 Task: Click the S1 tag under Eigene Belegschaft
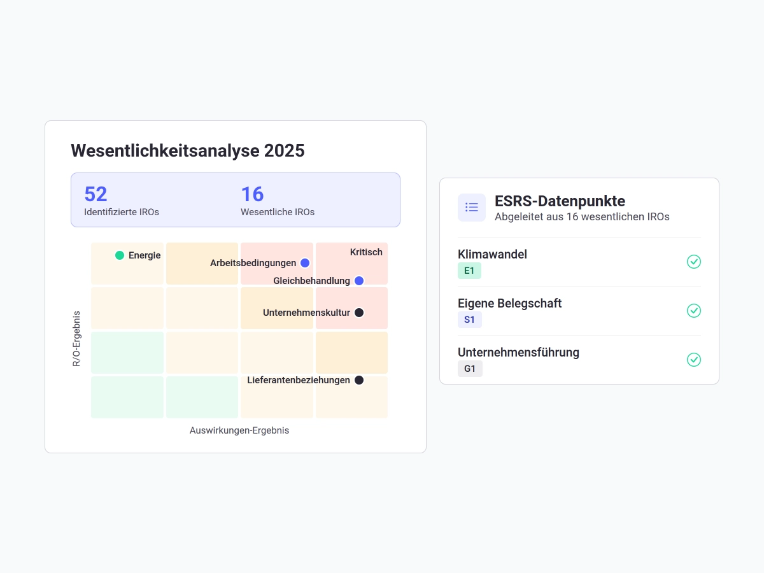click(469, 320)
